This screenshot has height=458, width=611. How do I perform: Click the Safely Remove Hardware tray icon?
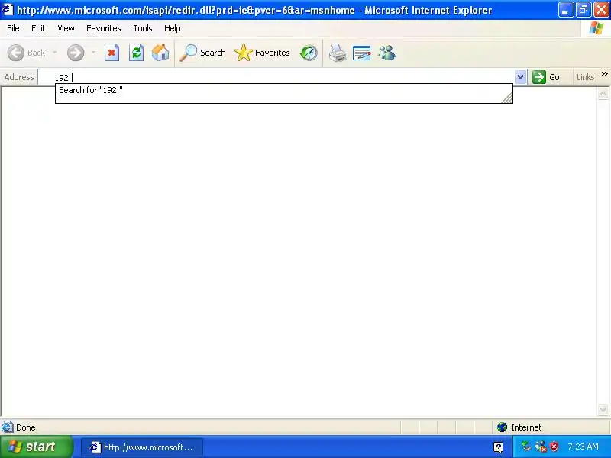526,447
